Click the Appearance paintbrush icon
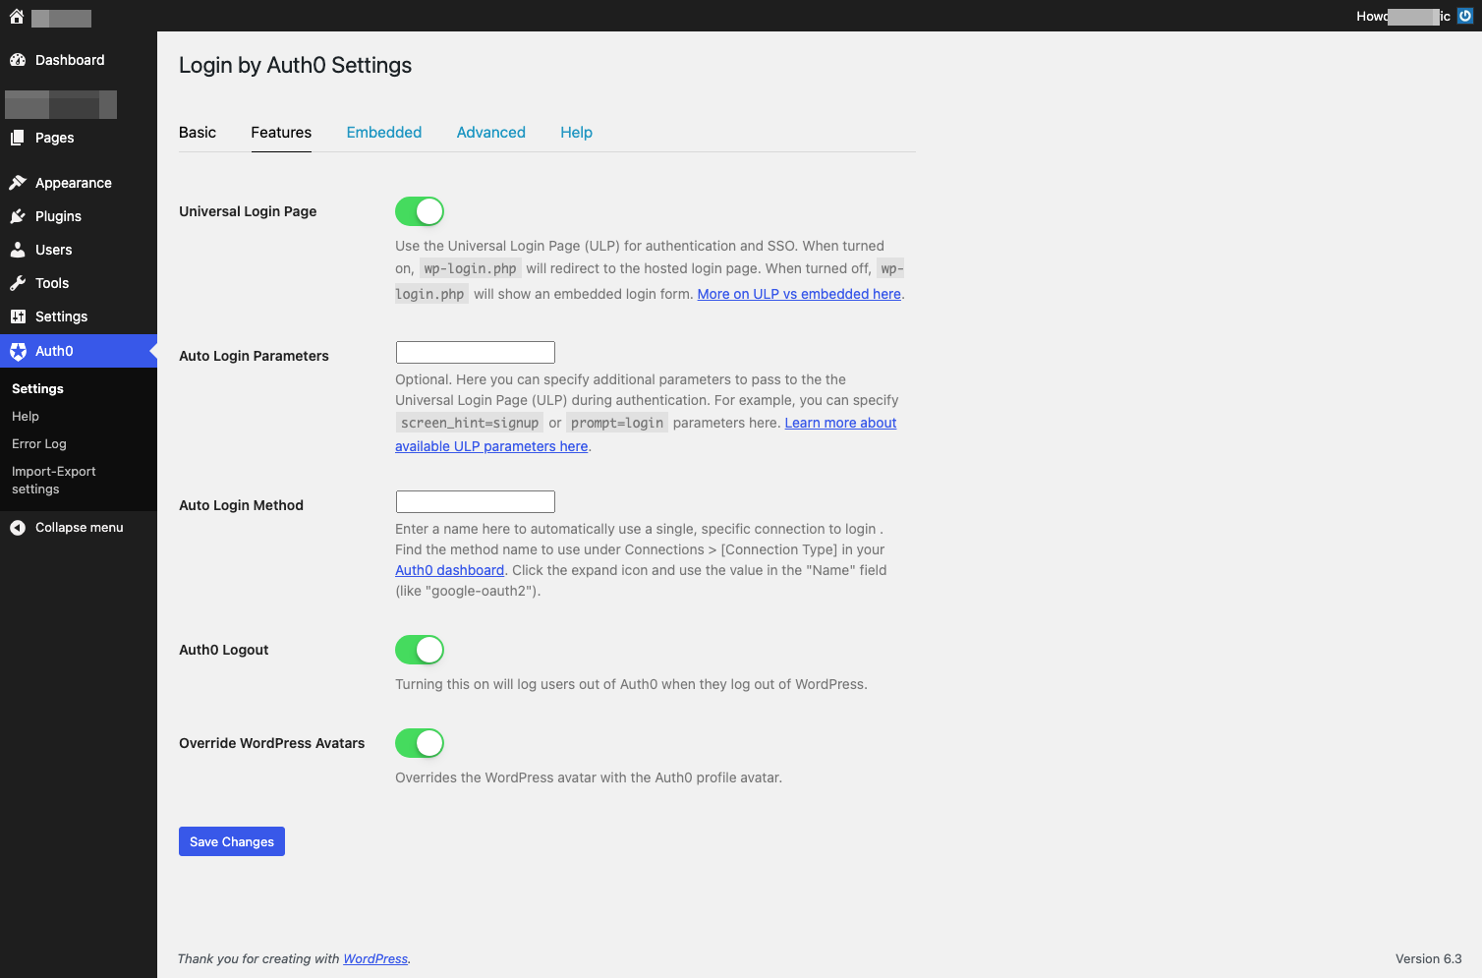The width and height of the screenshot is (1482, 978). [x=18, y=183]
